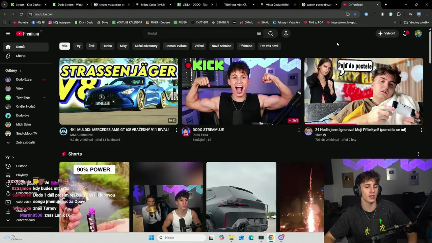Switch to the VIDEA - DODO tab
The height and width of the screenshot is (243, 432).
tap(195, 5)
